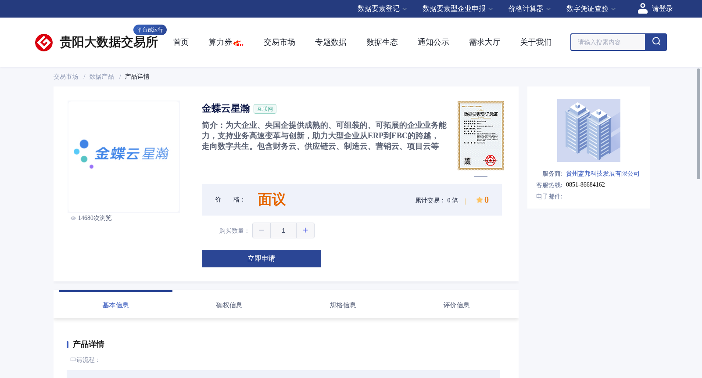Open the 关于我们 menu item
This screenshot has height=378, width=702.
[536, 42]
